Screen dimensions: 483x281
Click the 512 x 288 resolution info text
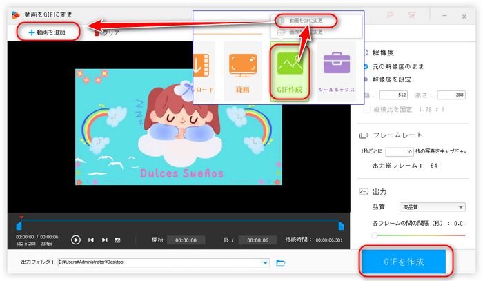(26, 244)
